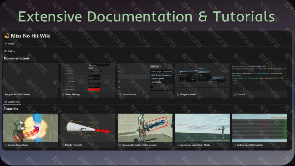The height and width of the screenshot is (166, 295).
Task: Click the Miss No Hit Wiki logo icon
Action: coord(7,35)
